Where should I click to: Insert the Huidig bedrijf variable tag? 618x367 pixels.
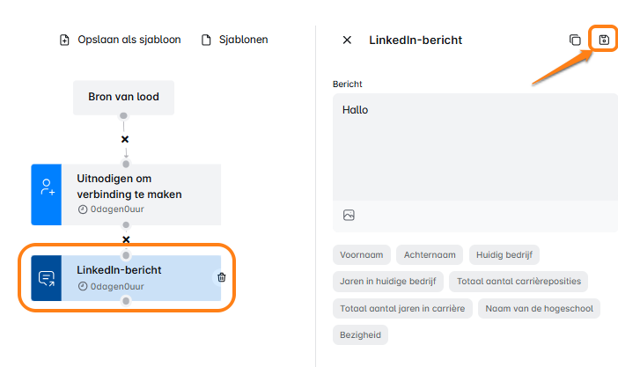(504, 255)
